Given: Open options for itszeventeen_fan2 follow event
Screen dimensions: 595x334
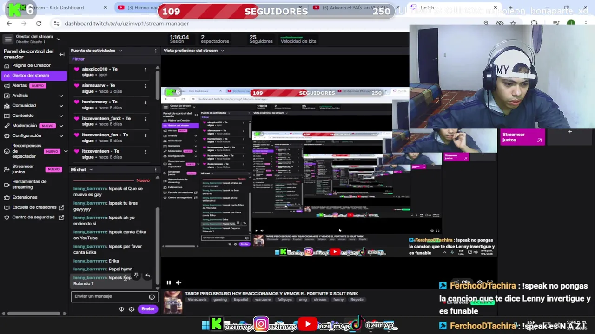Looking at the screenshot, I should 145,119.
